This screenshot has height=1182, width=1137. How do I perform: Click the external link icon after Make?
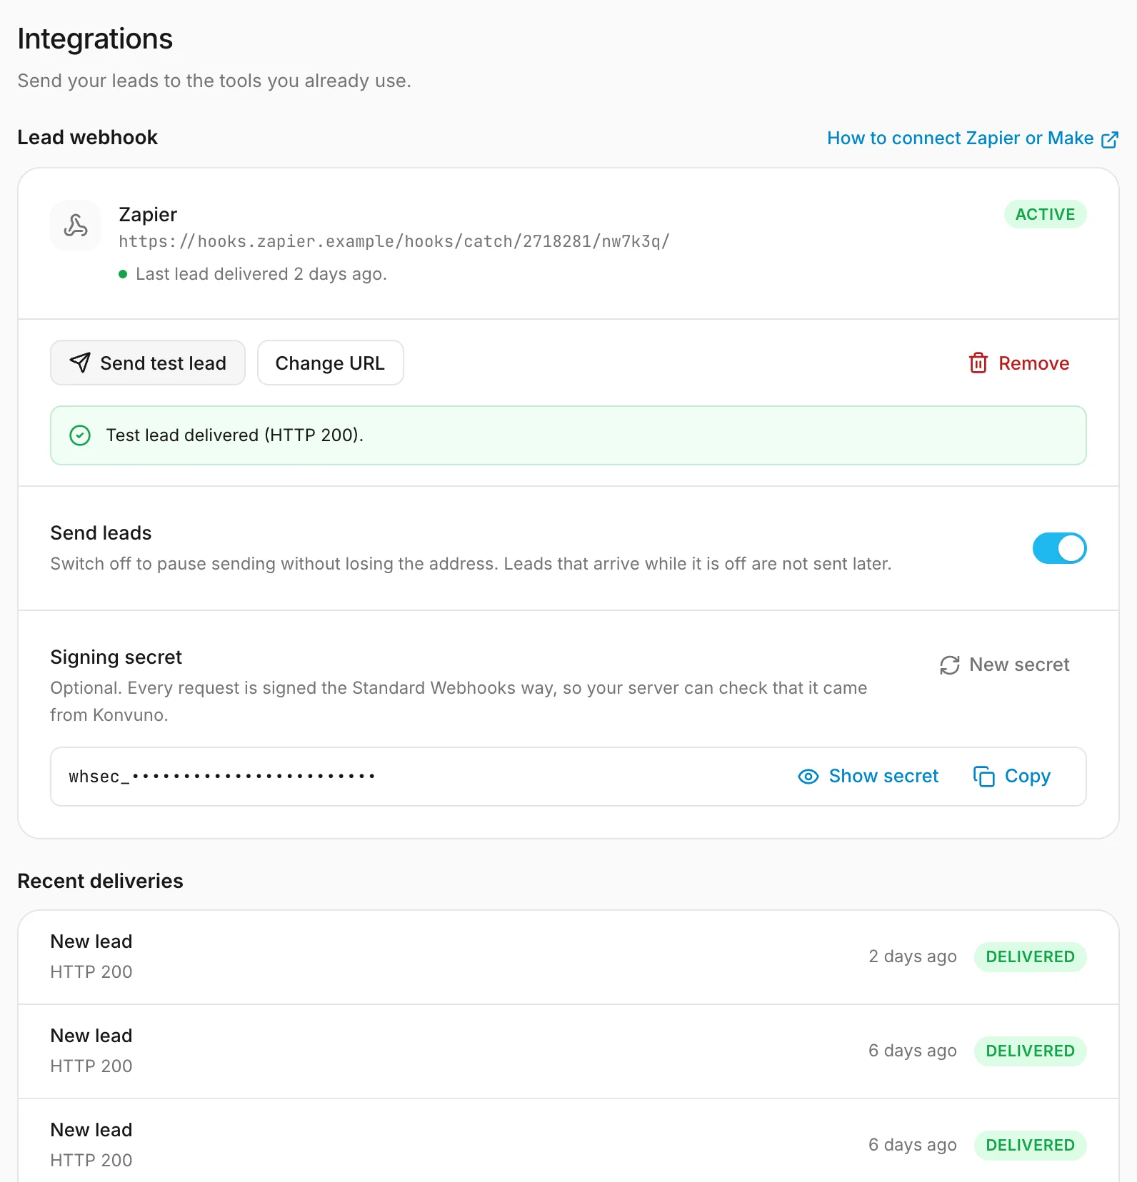1110,139
